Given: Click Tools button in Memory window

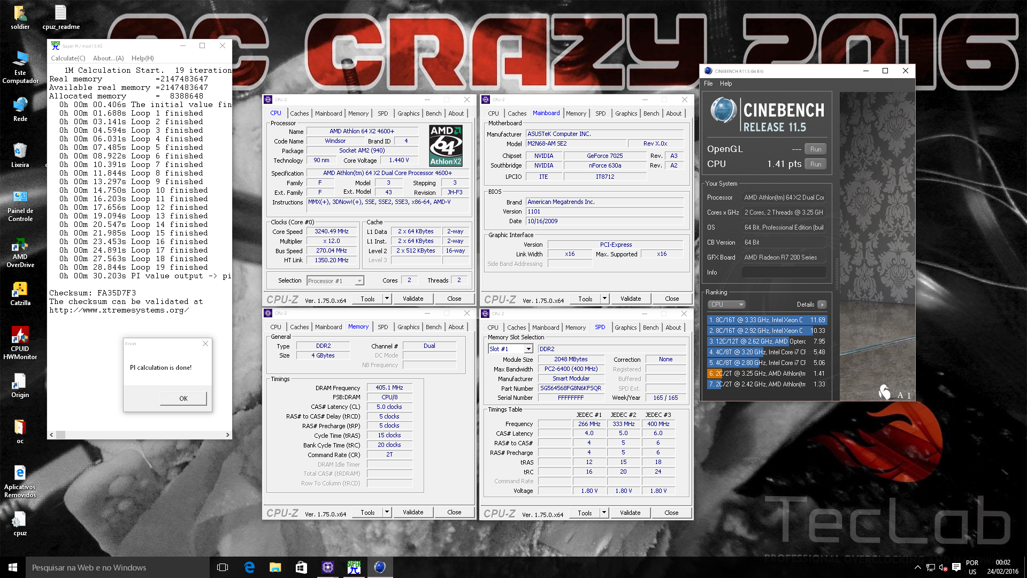Looking at the screenshot, I should [367, 512].
